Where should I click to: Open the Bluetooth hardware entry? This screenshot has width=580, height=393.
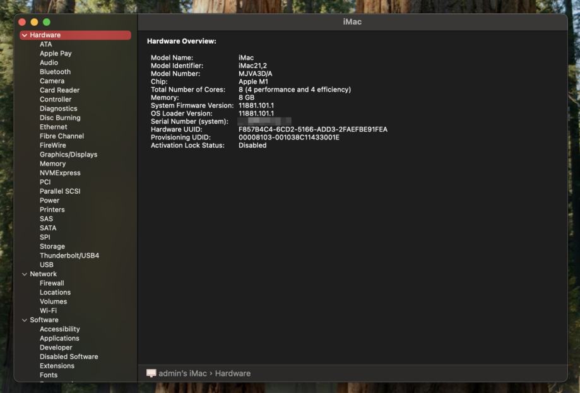pyautogui.click(x=55, y=72)
